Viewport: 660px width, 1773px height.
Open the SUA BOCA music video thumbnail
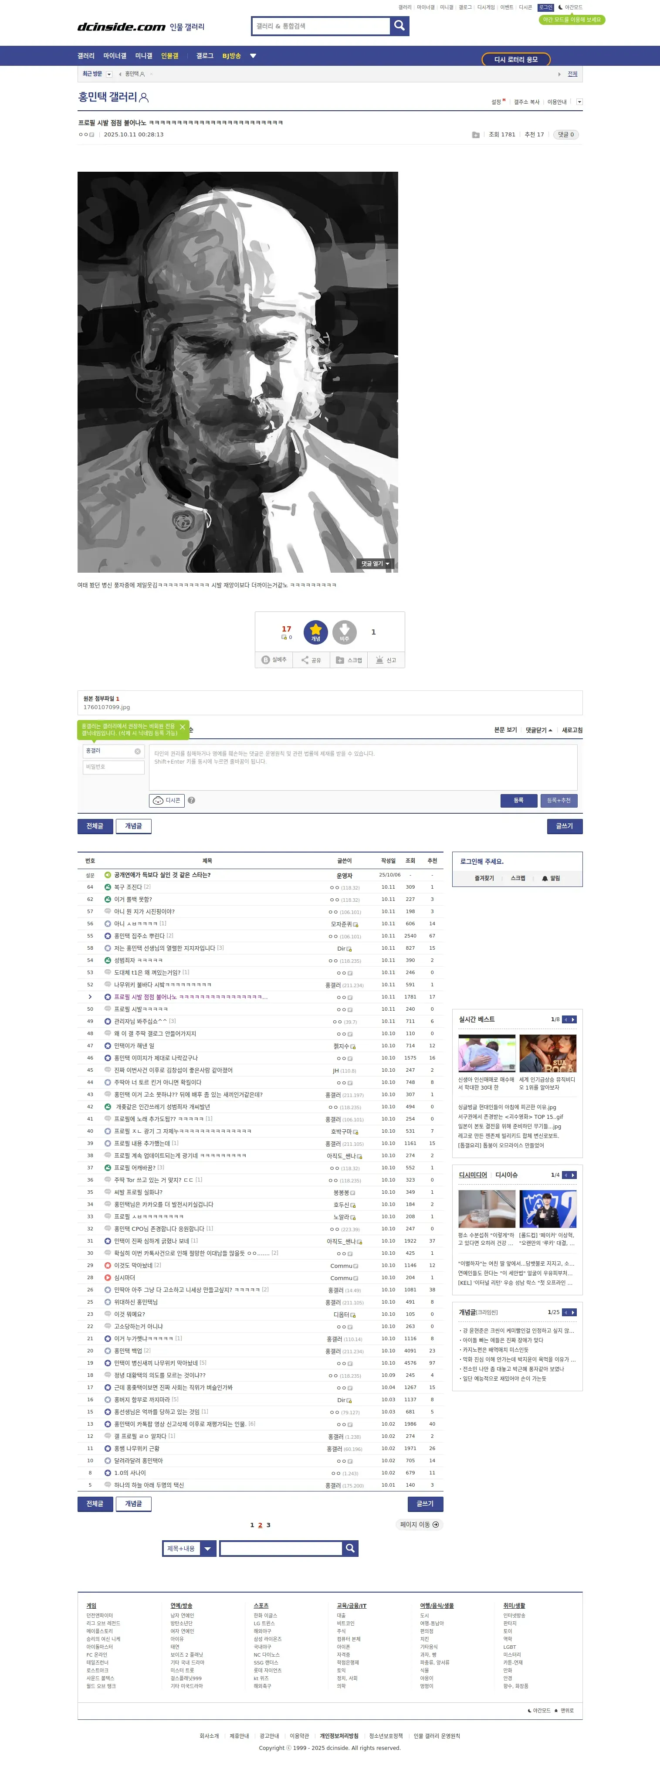(548, 1053)
